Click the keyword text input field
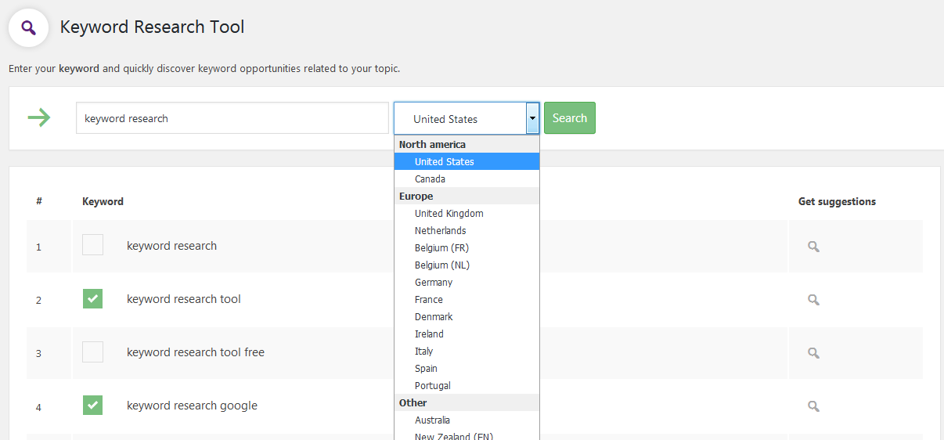 tap(232, 118)
